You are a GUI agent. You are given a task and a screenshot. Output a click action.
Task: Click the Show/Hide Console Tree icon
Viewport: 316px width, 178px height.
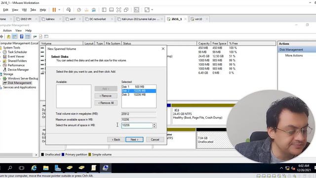point(14,37)
